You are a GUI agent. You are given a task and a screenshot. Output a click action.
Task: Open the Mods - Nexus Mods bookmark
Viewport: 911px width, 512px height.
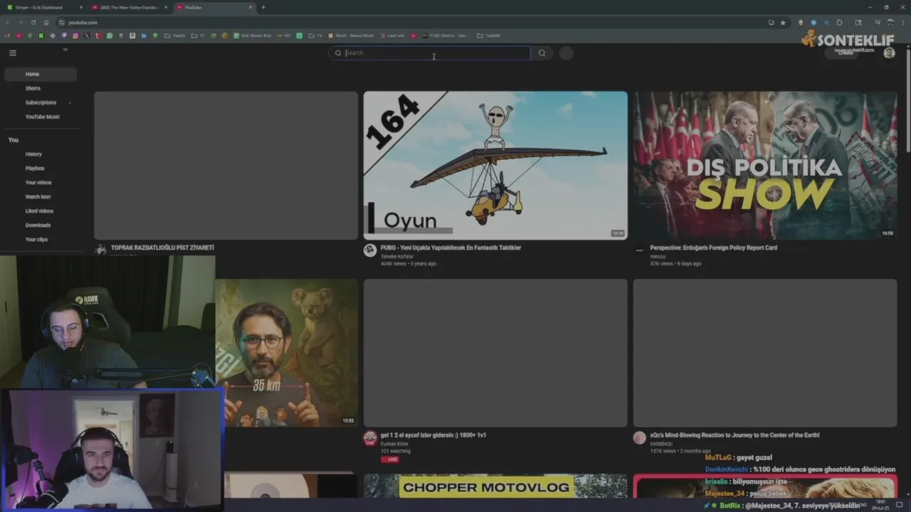coord(351,36)
